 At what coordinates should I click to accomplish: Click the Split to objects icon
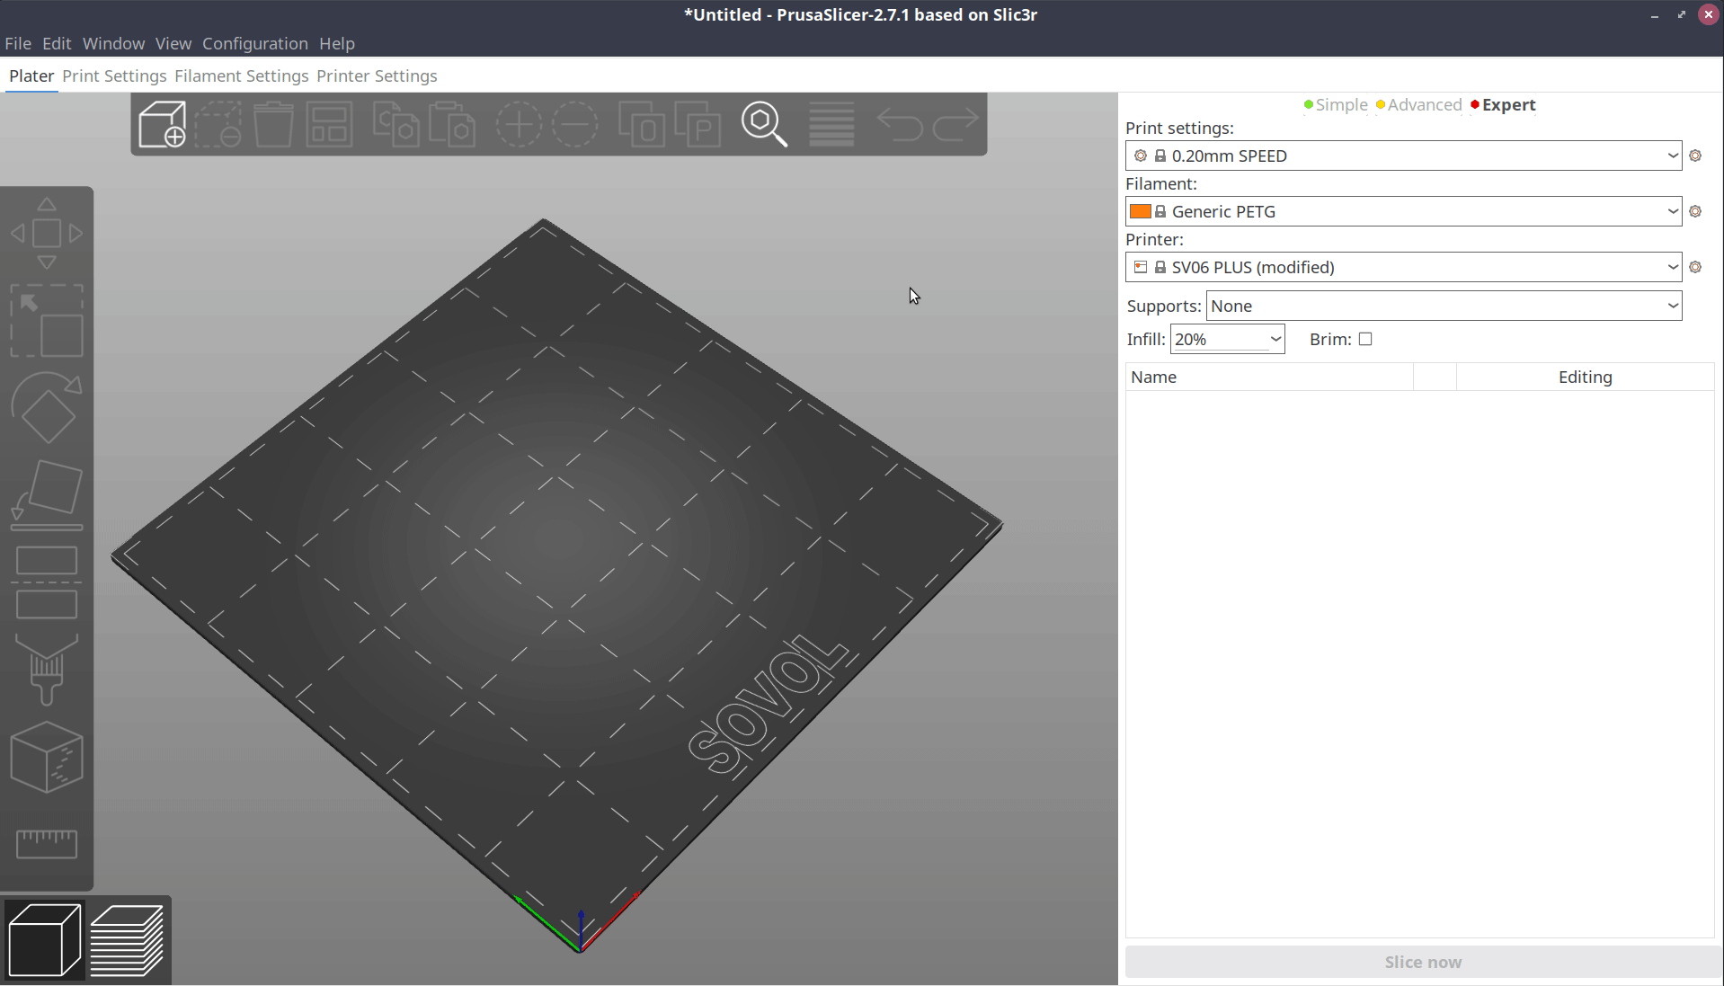point(642,124)
